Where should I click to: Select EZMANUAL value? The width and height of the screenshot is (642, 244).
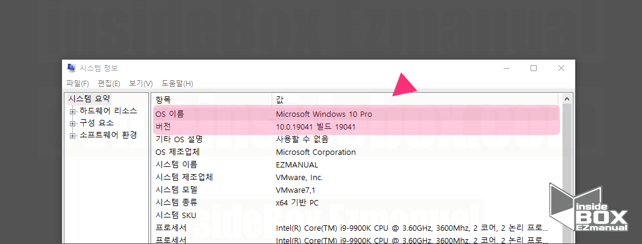(x=297, y=165)
